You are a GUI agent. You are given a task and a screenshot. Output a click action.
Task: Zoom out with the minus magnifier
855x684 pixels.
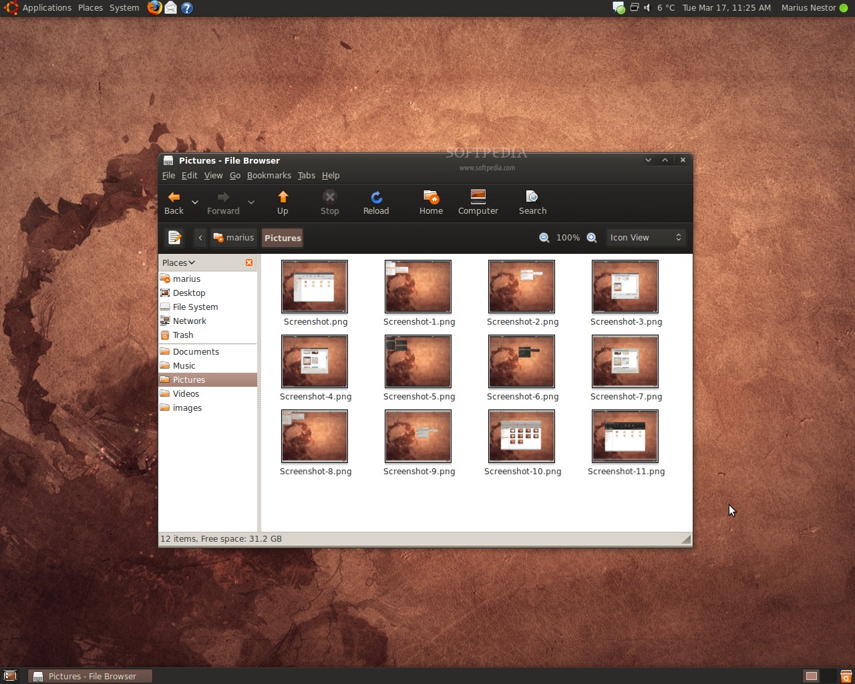(544, 238)
